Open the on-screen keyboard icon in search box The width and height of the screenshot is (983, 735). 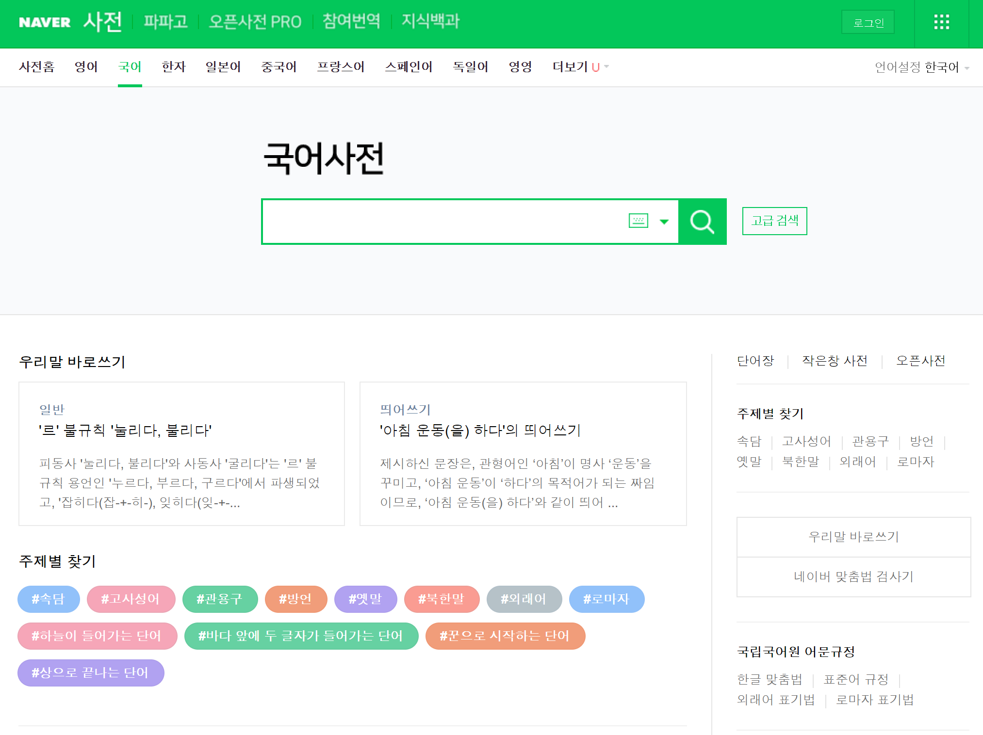tap(638, 221)
